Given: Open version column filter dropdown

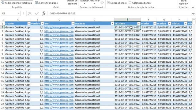Looking at the screenshot, I should (42, 24).
